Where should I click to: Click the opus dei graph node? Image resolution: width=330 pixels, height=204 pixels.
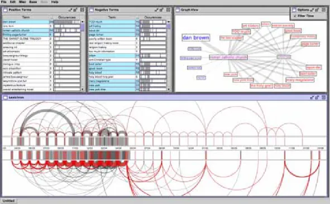point(314,67)
